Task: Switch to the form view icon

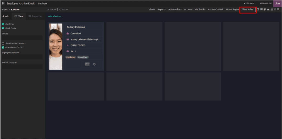Action: click(258, 9)
